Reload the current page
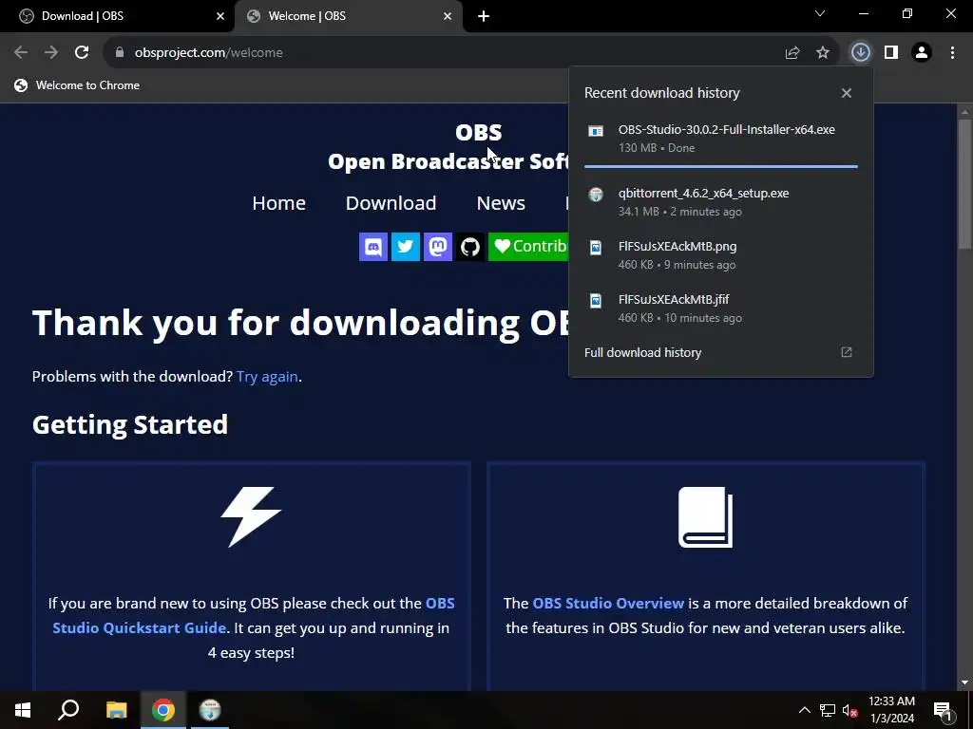Image resolution: width=973 pixels, height=729 pixels. pyautogui.click(x=82, y=53)
